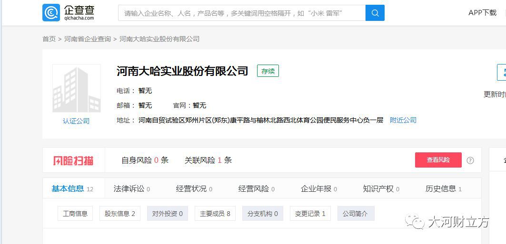Click the 查看风险 button
Image resolution: width=506 pixels, height=244 pixels.
pos(438,160)
